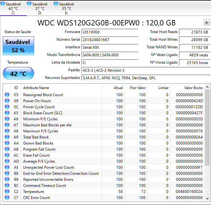Select drive C: tab at 42 °C
The height and width of the screenshot is (205, 211).
(x=13, y=8)
